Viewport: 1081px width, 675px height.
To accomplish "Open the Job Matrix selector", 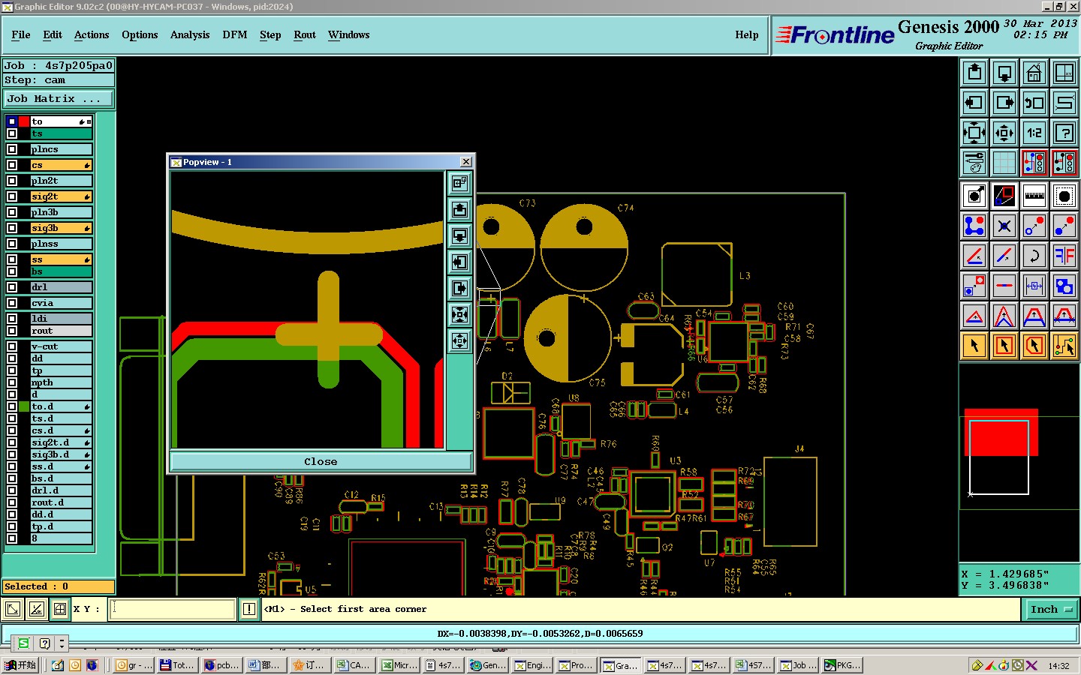I will tap(59, 99).
